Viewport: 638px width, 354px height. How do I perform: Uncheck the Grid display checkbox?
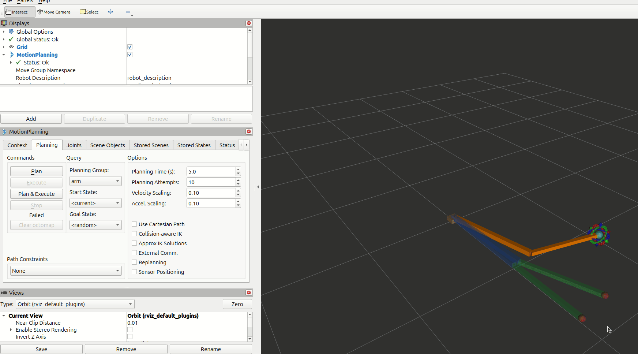tap(130, 47)
